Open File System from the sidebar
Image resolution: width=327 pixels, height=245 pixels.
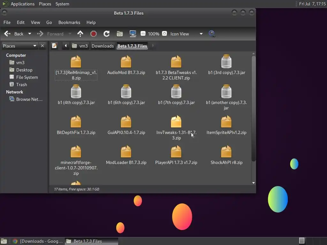(24, 77)
